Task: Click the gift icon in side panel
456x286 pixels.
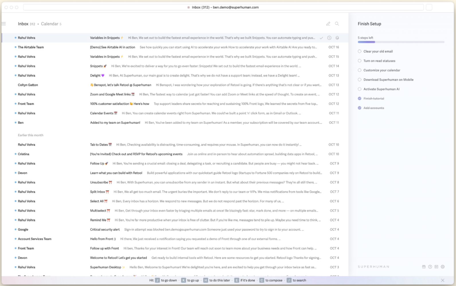Action: (x=424, y=267)
